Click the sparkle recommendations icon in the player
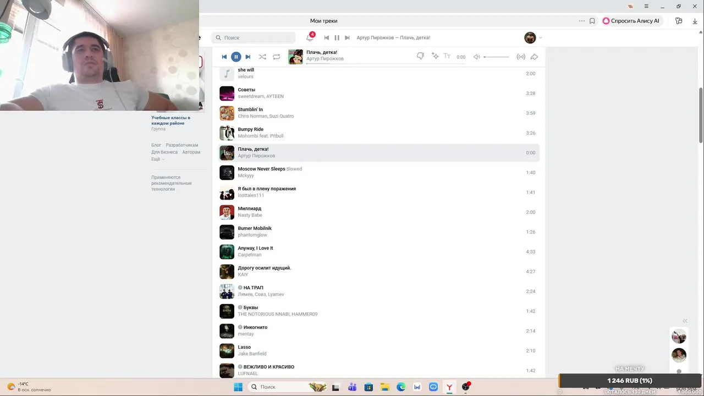This screenshot has width=704, height=396. tap(435, 56)
